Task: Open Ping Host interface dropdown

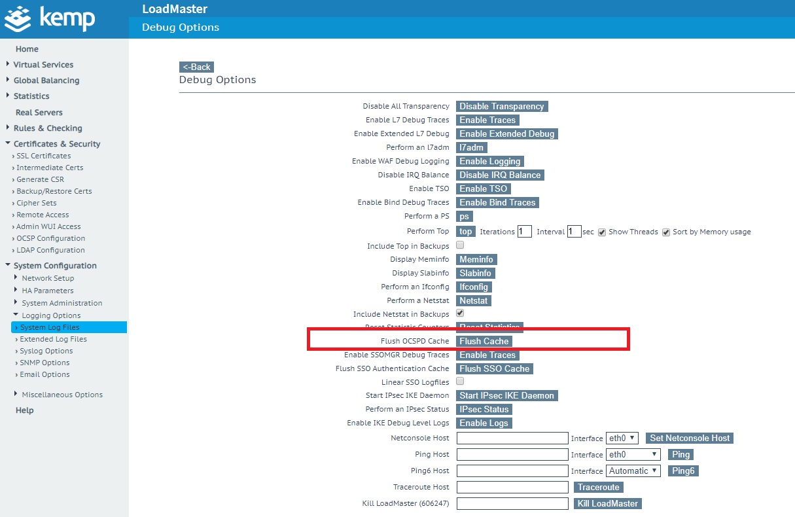Action: point(633,454)
